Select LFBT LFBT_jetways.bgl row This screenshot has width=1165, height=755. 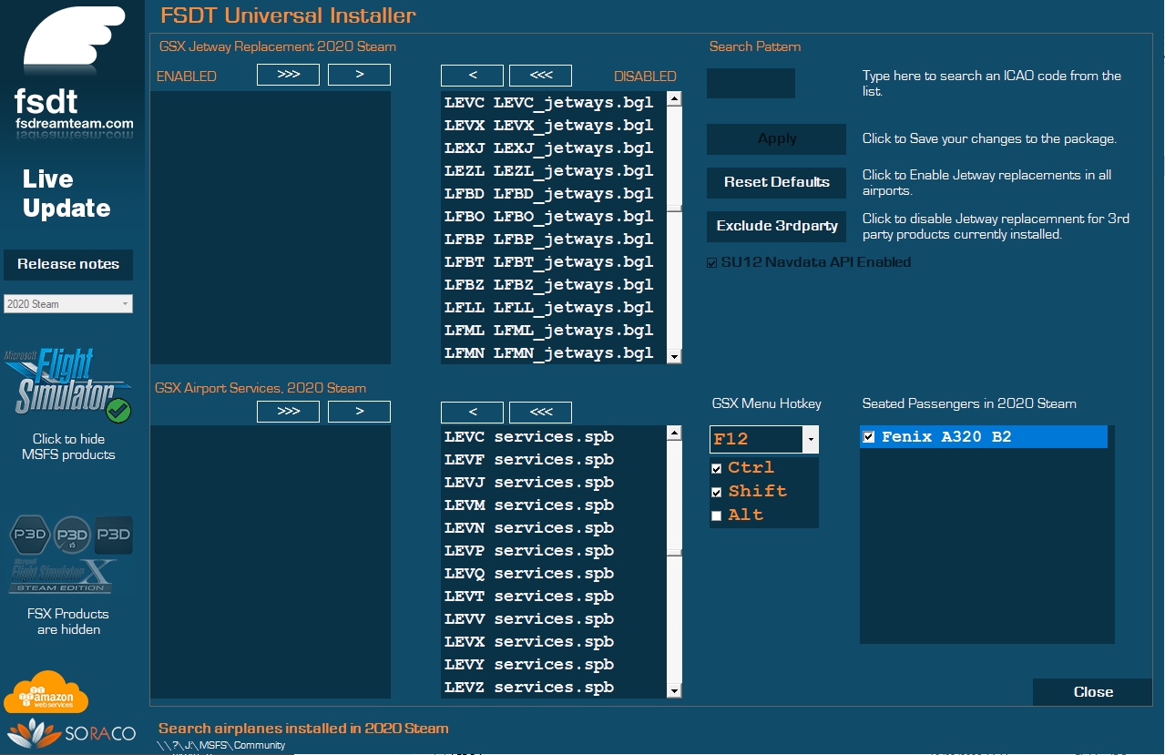click(x=554, y=261)
